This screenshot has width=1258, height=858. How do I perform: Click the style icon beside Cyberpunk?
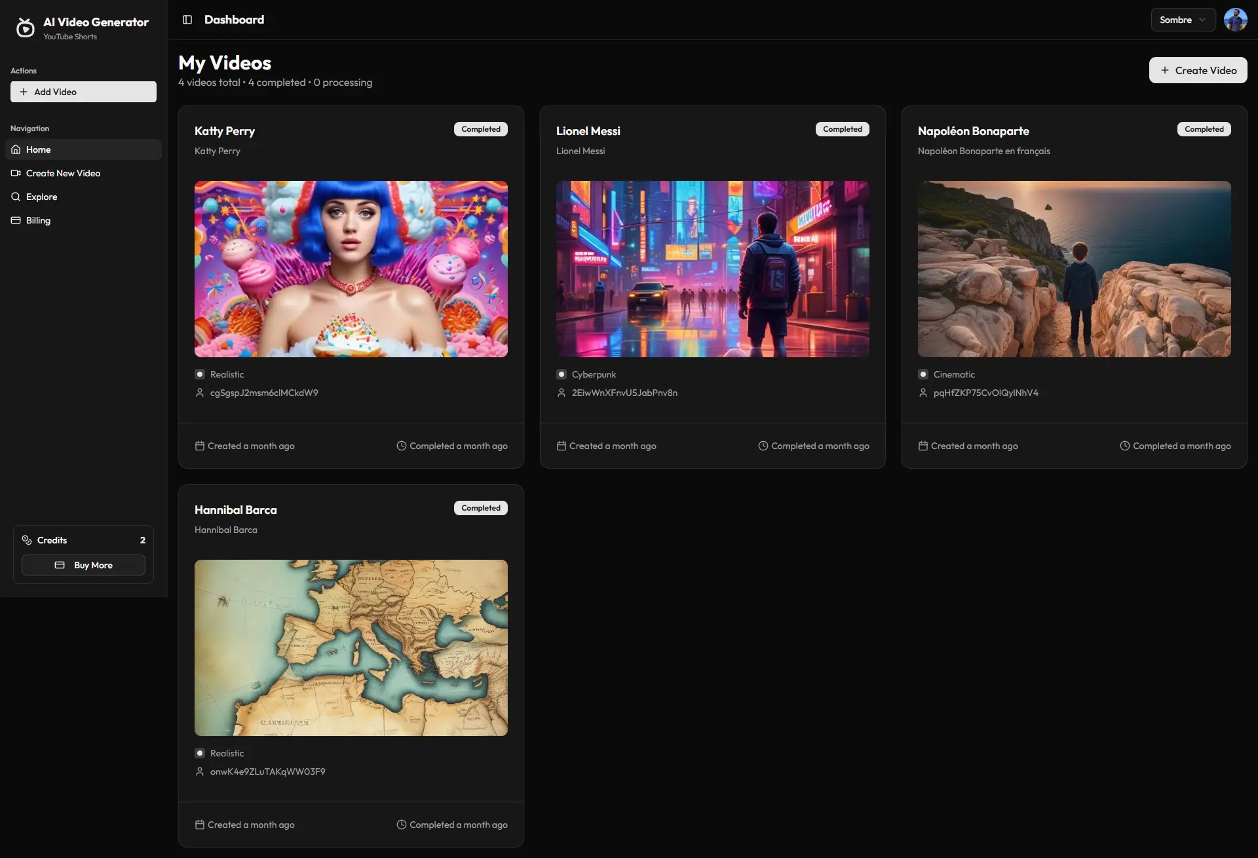coord(562,374)
